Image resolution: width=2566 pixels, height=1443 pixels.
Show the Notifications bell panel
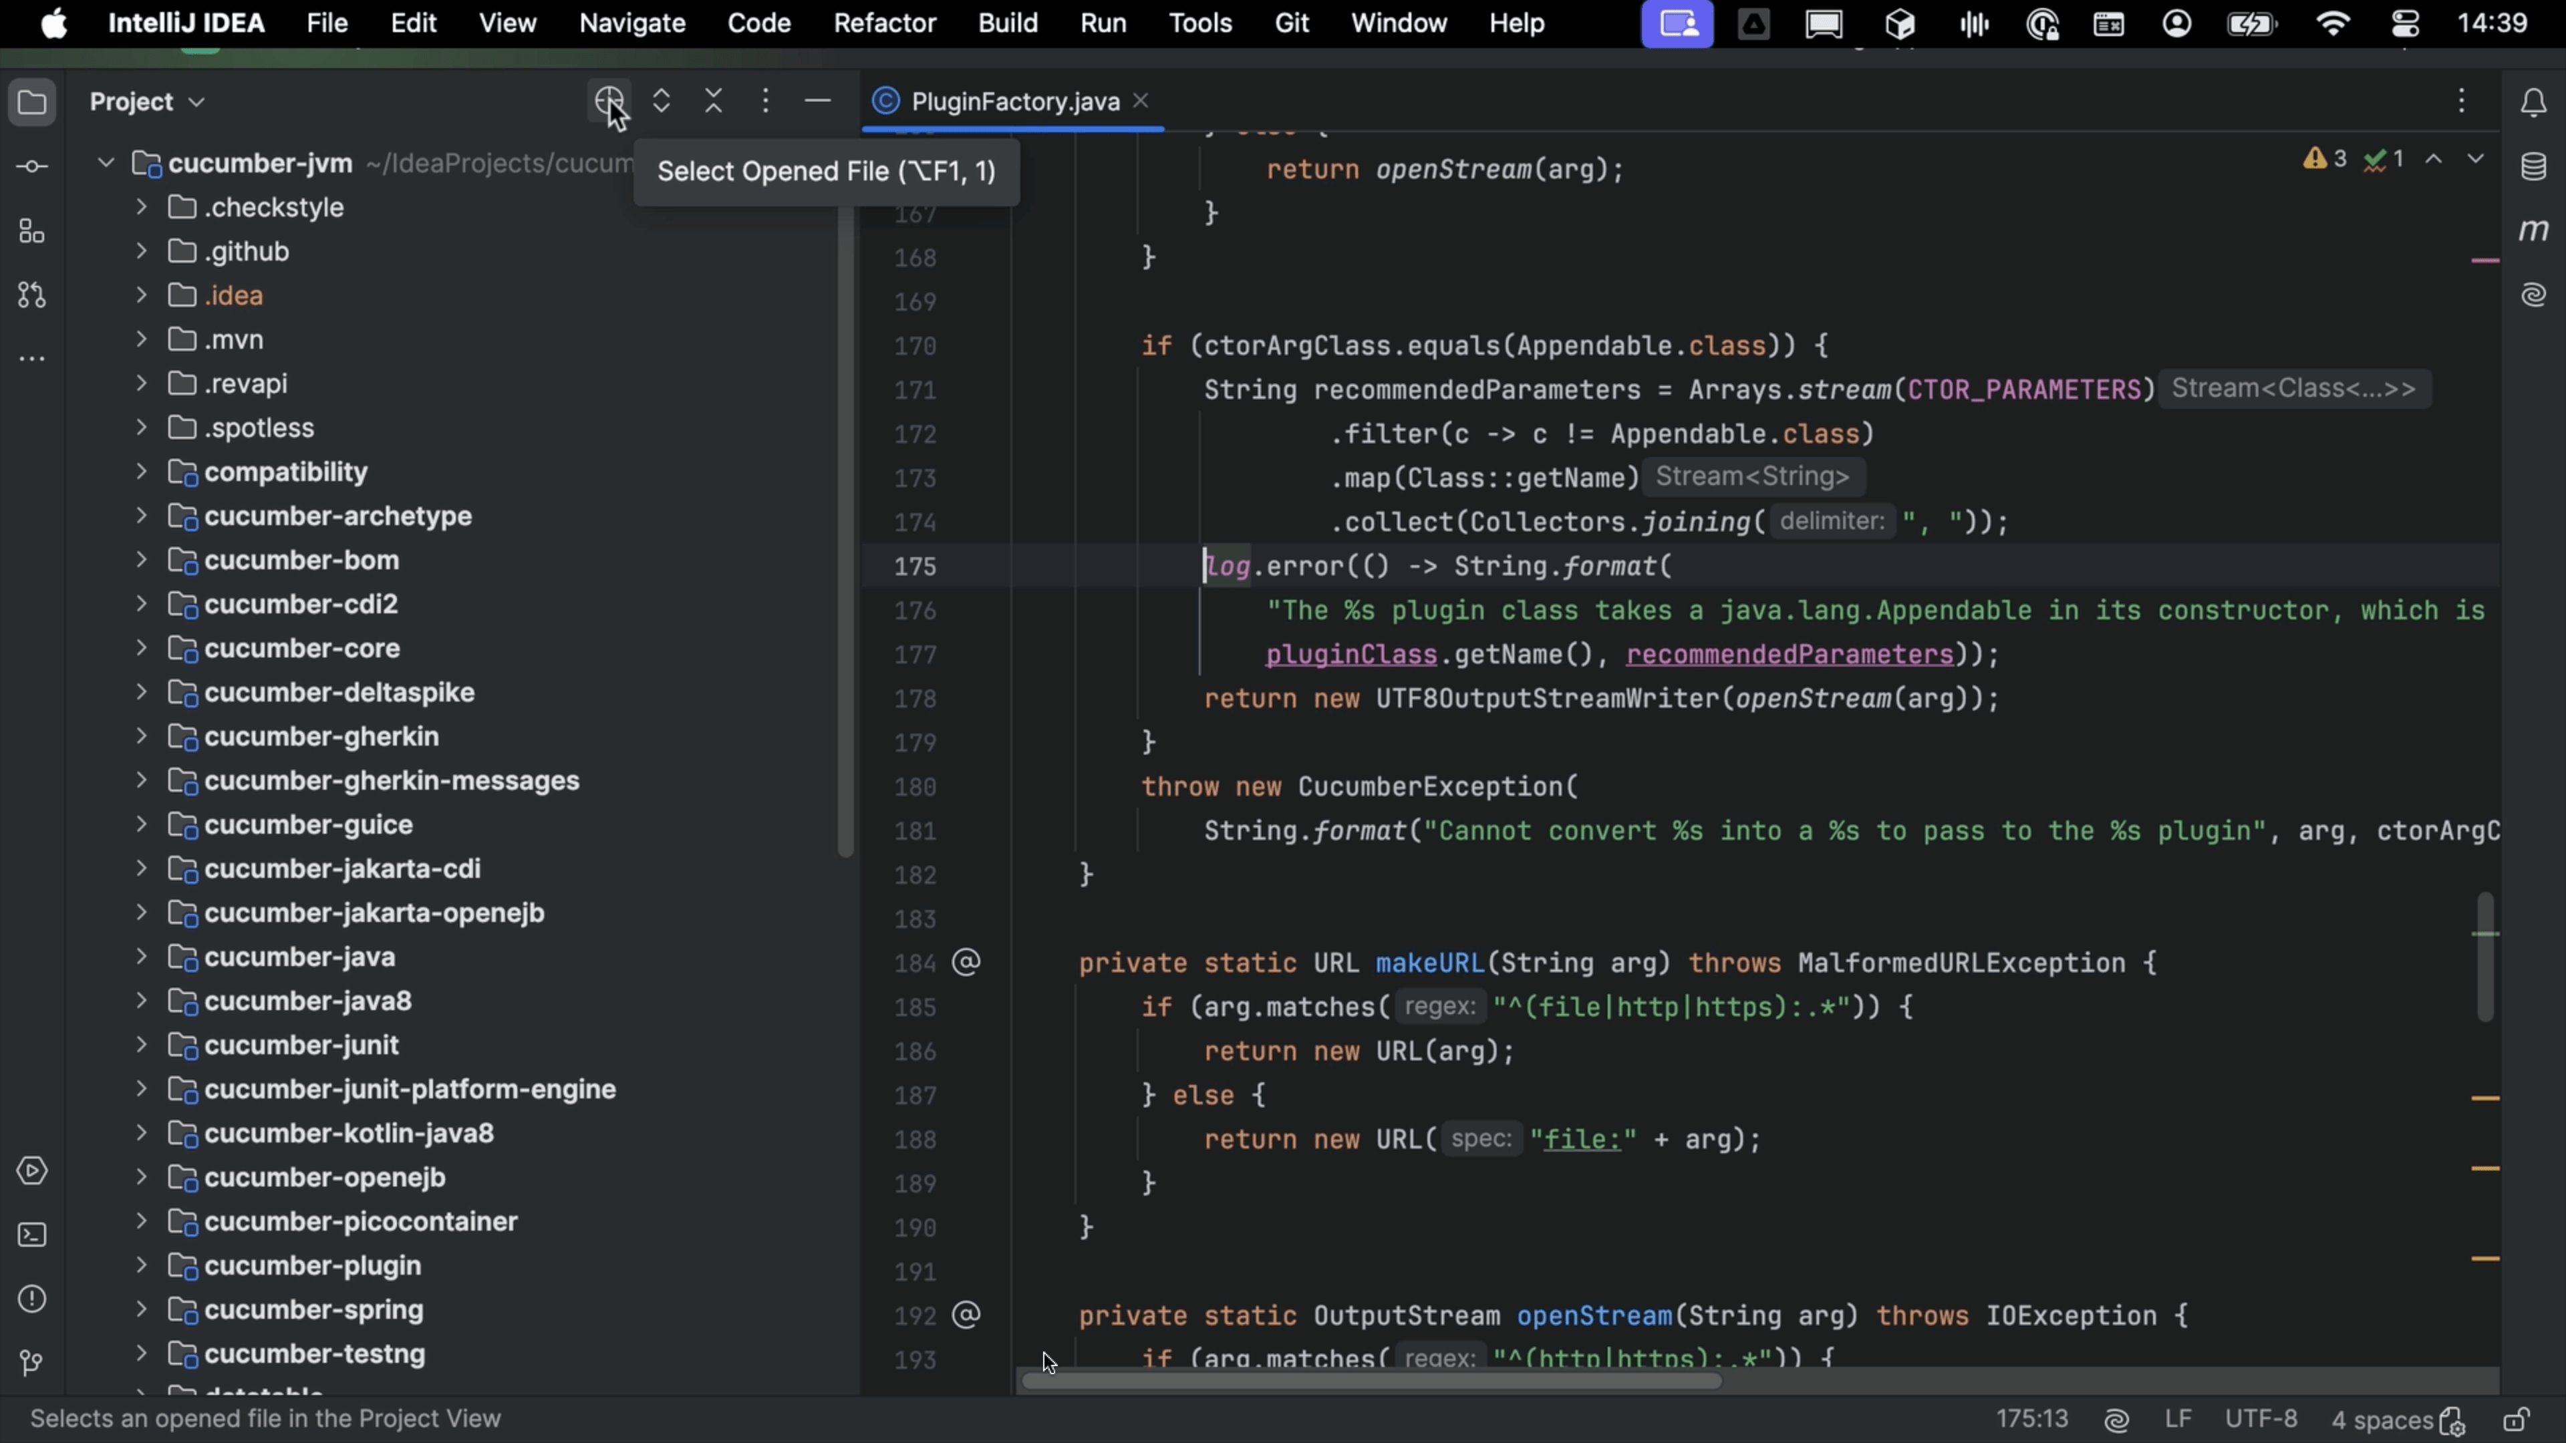tap(2533, 102)
